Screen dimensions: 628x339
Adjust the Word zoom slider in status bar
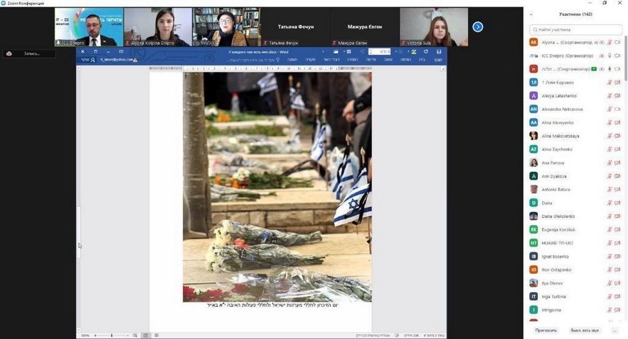(112, 335)
